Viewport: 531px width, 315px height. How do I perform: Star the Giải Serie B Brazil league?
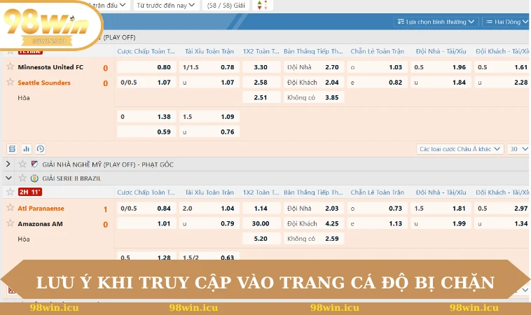[x=22, y=178]
